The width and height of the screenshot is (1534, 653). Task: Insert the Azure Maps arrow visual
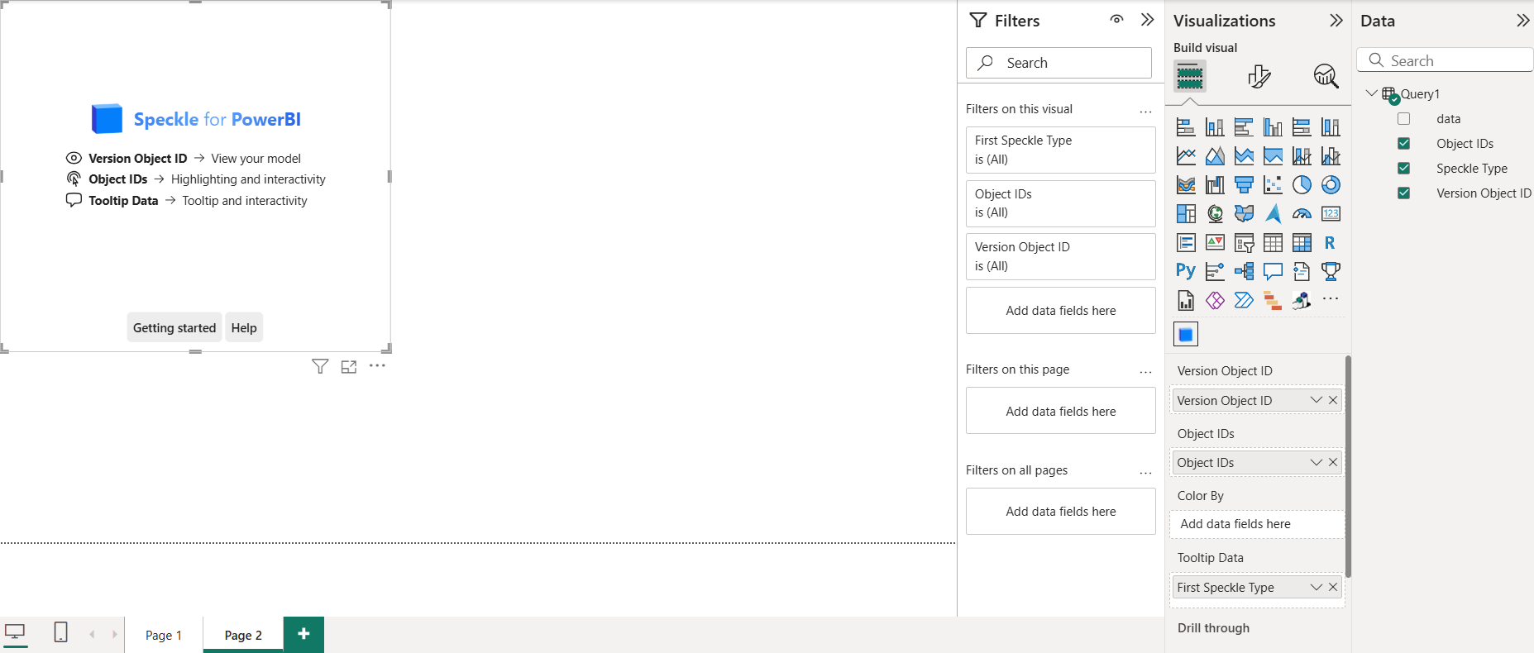(1273, 214)
